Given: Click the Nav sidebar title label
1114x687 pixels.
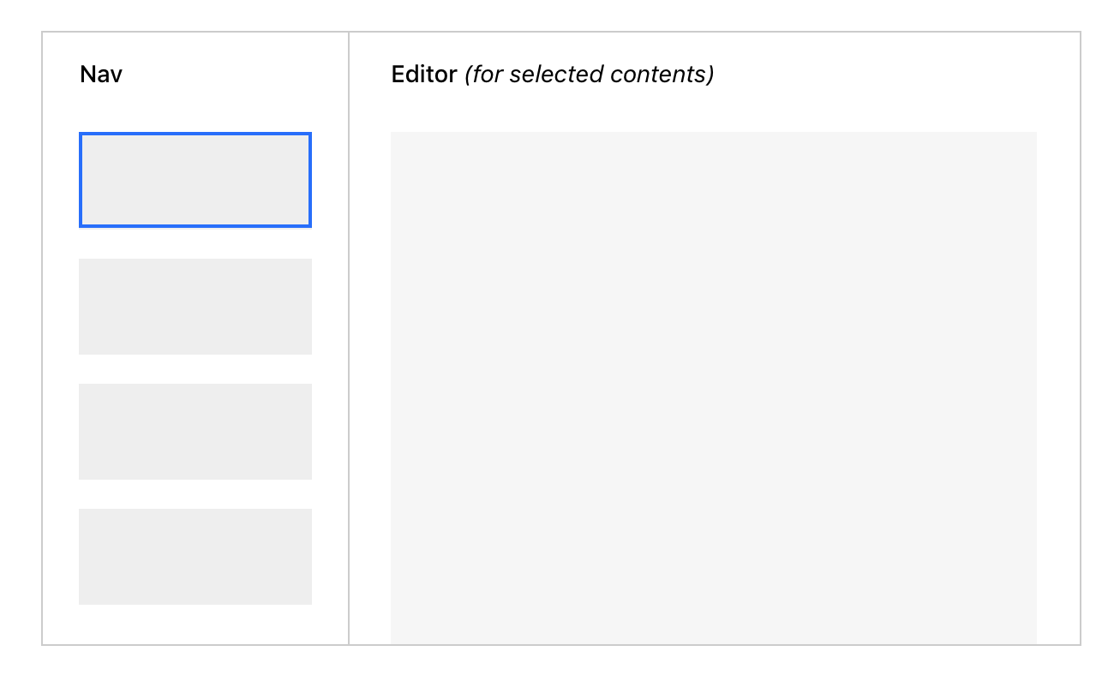Looking at the screenshot, I should [x=101, y=75].
